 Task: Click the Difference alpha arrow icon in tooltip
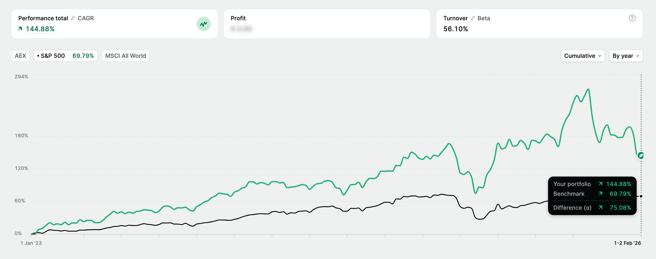600,207
